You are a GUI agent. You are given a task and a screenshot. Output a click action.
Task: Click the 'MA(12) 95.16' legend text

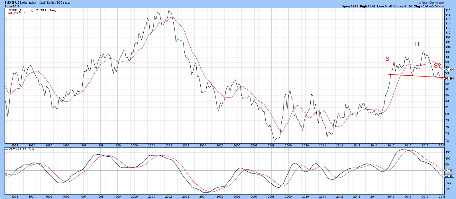click(x=17, y=13)
